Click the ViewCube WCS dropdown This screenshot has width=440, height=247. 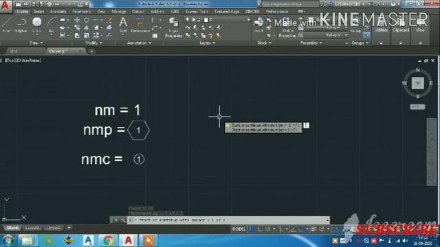[417, 107]
